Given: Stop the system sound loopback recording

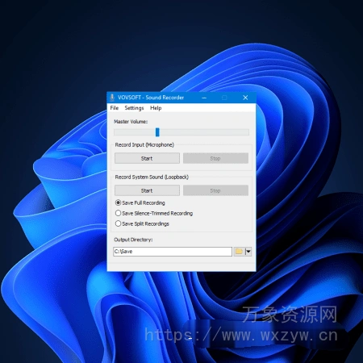Looking at the screenshot, I should pos(215,190).
